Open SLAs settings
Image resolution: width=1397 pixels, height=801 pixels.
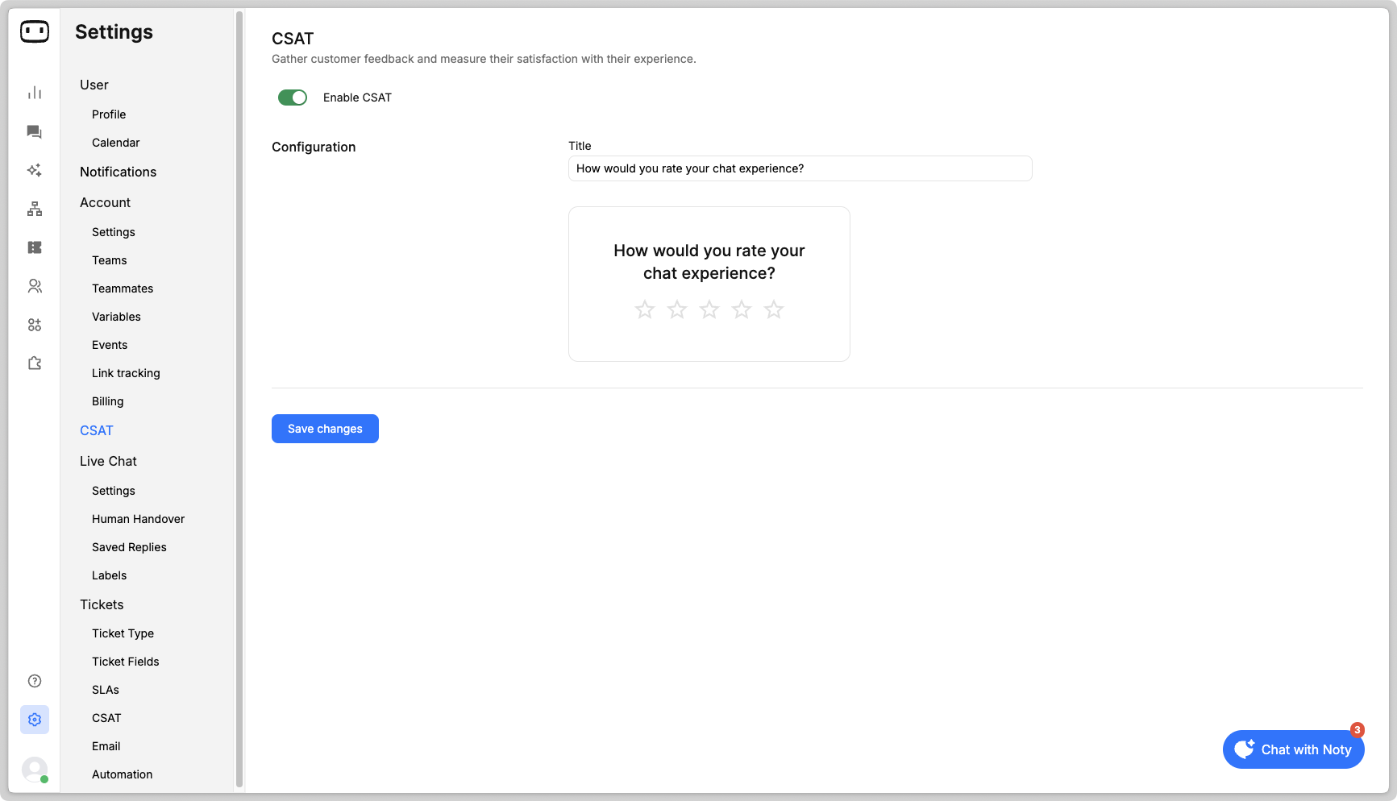tap(106, 690)
